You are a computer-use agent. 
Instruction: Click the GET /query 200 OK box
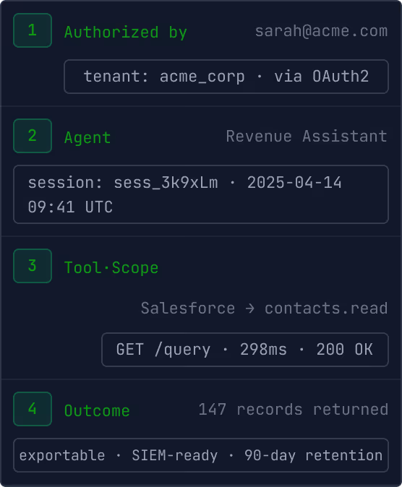245,350
